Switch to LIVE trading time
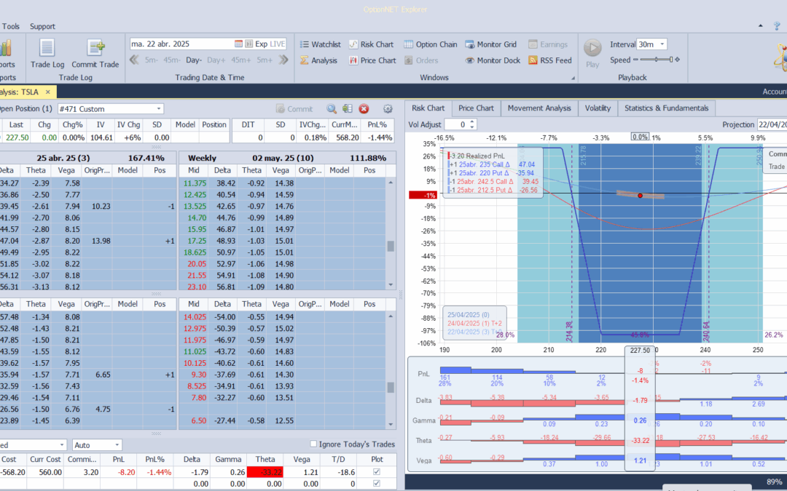This screenshot has width=787, height=491. [x=278, y=44]
